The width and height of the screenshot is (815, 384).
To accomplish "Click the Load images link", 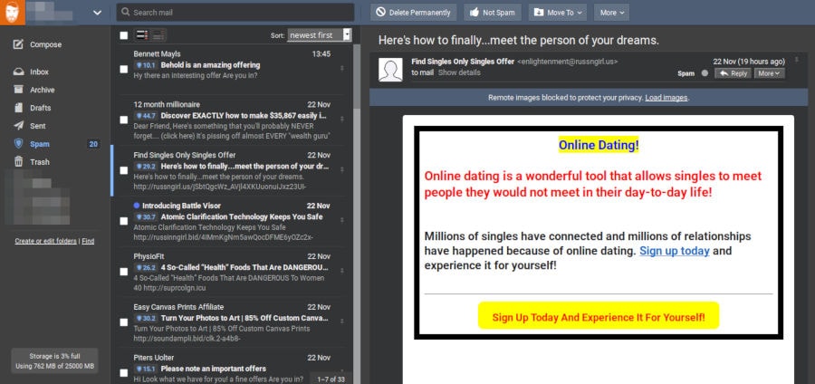I will pos(666,98).
